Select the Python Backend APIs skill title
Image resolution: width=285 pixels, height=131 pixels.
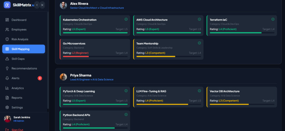(x=76, y=115)
